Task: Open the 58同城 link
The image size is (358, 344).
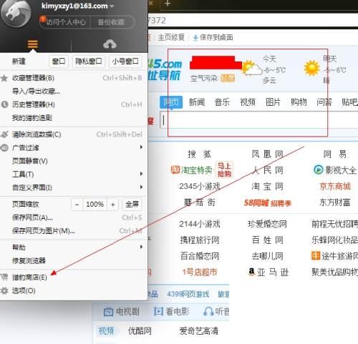Action: tap(267, 203)
